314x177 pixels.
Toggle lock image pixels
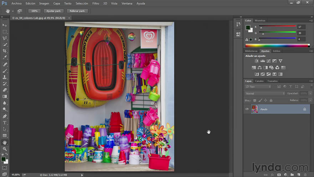point(260,100)
